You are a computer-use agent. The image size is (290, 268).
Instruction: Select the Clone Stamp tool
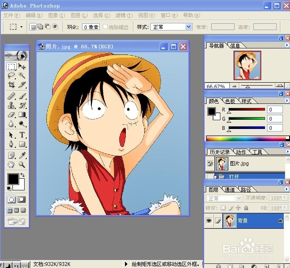point(11,105)
